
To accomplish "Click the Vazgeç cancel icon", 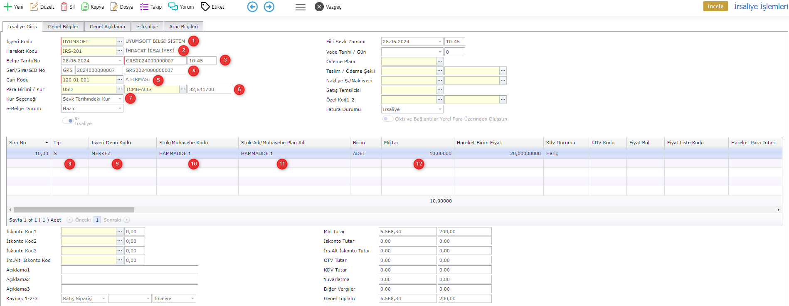I will pyautogui.click(x=319, y=7).
